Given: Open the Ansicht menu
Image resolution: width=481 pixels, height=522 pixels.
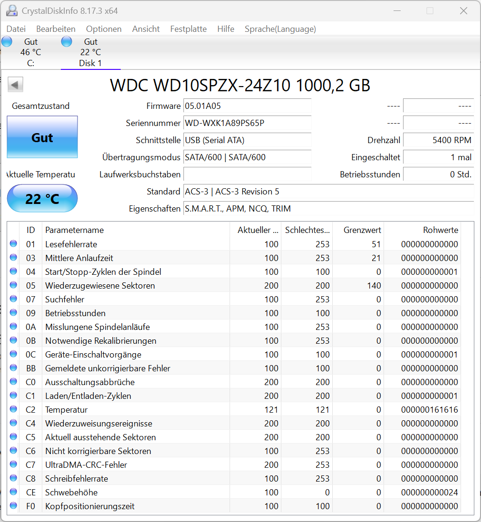Looking at the screenshot, I should [x=146, y=29].
